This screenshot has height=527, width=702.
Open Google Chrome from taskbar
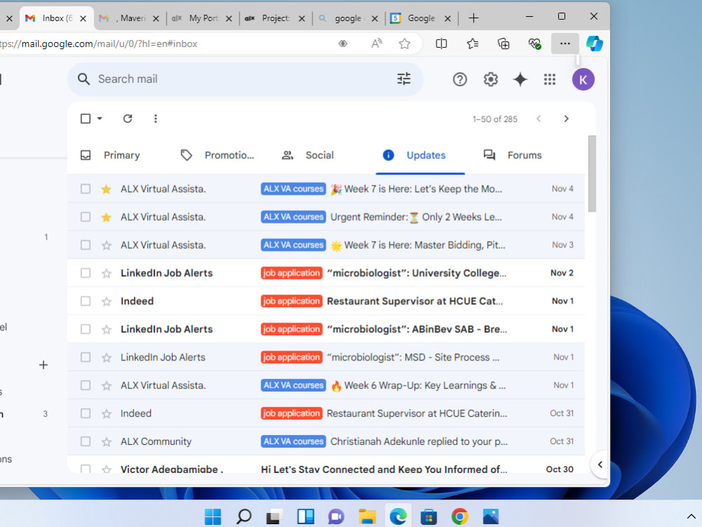click(x=460, y=516)
